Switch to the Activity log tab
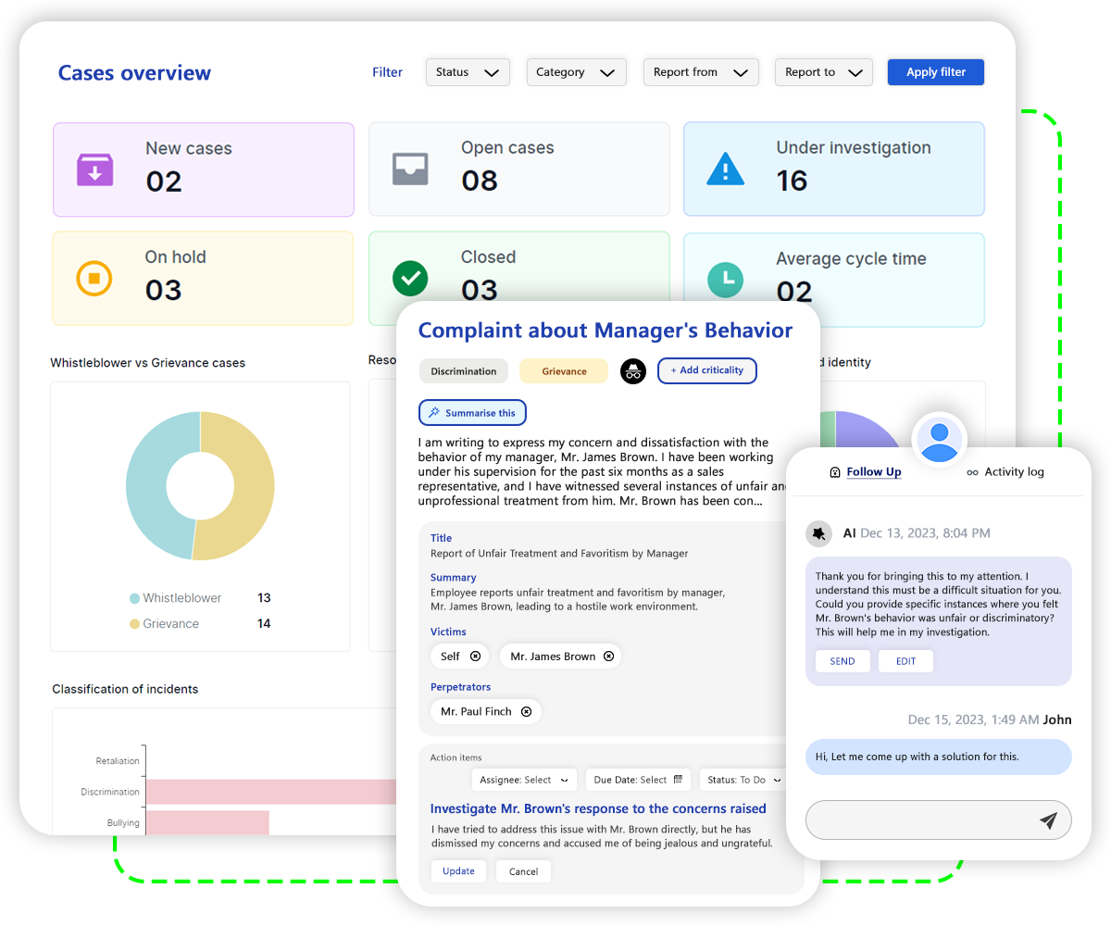The width and height of the screenshot is (1111, 926). (1005, 472)
